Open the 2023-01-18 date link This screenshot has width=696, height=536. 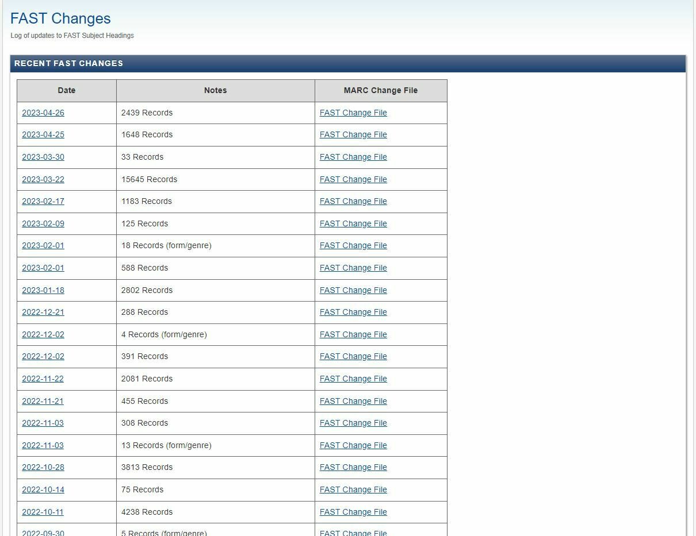point(43,290)
